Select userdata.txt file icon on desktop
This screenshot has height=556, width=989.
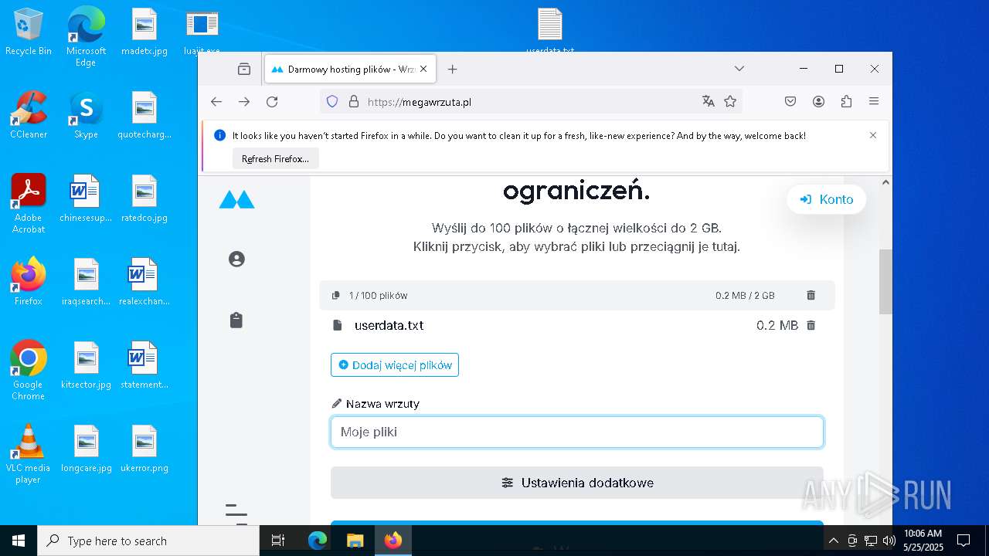click(550, 31)
